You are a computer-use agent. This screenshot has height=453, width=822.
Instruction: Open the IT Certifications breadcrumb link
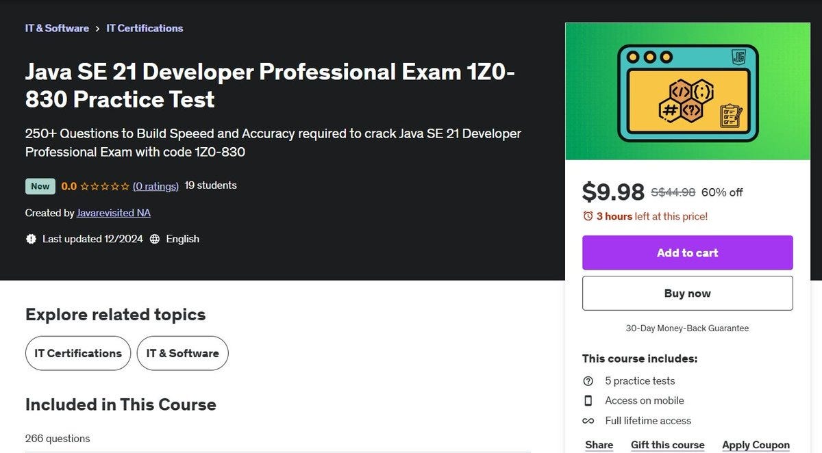pos(145,28)
